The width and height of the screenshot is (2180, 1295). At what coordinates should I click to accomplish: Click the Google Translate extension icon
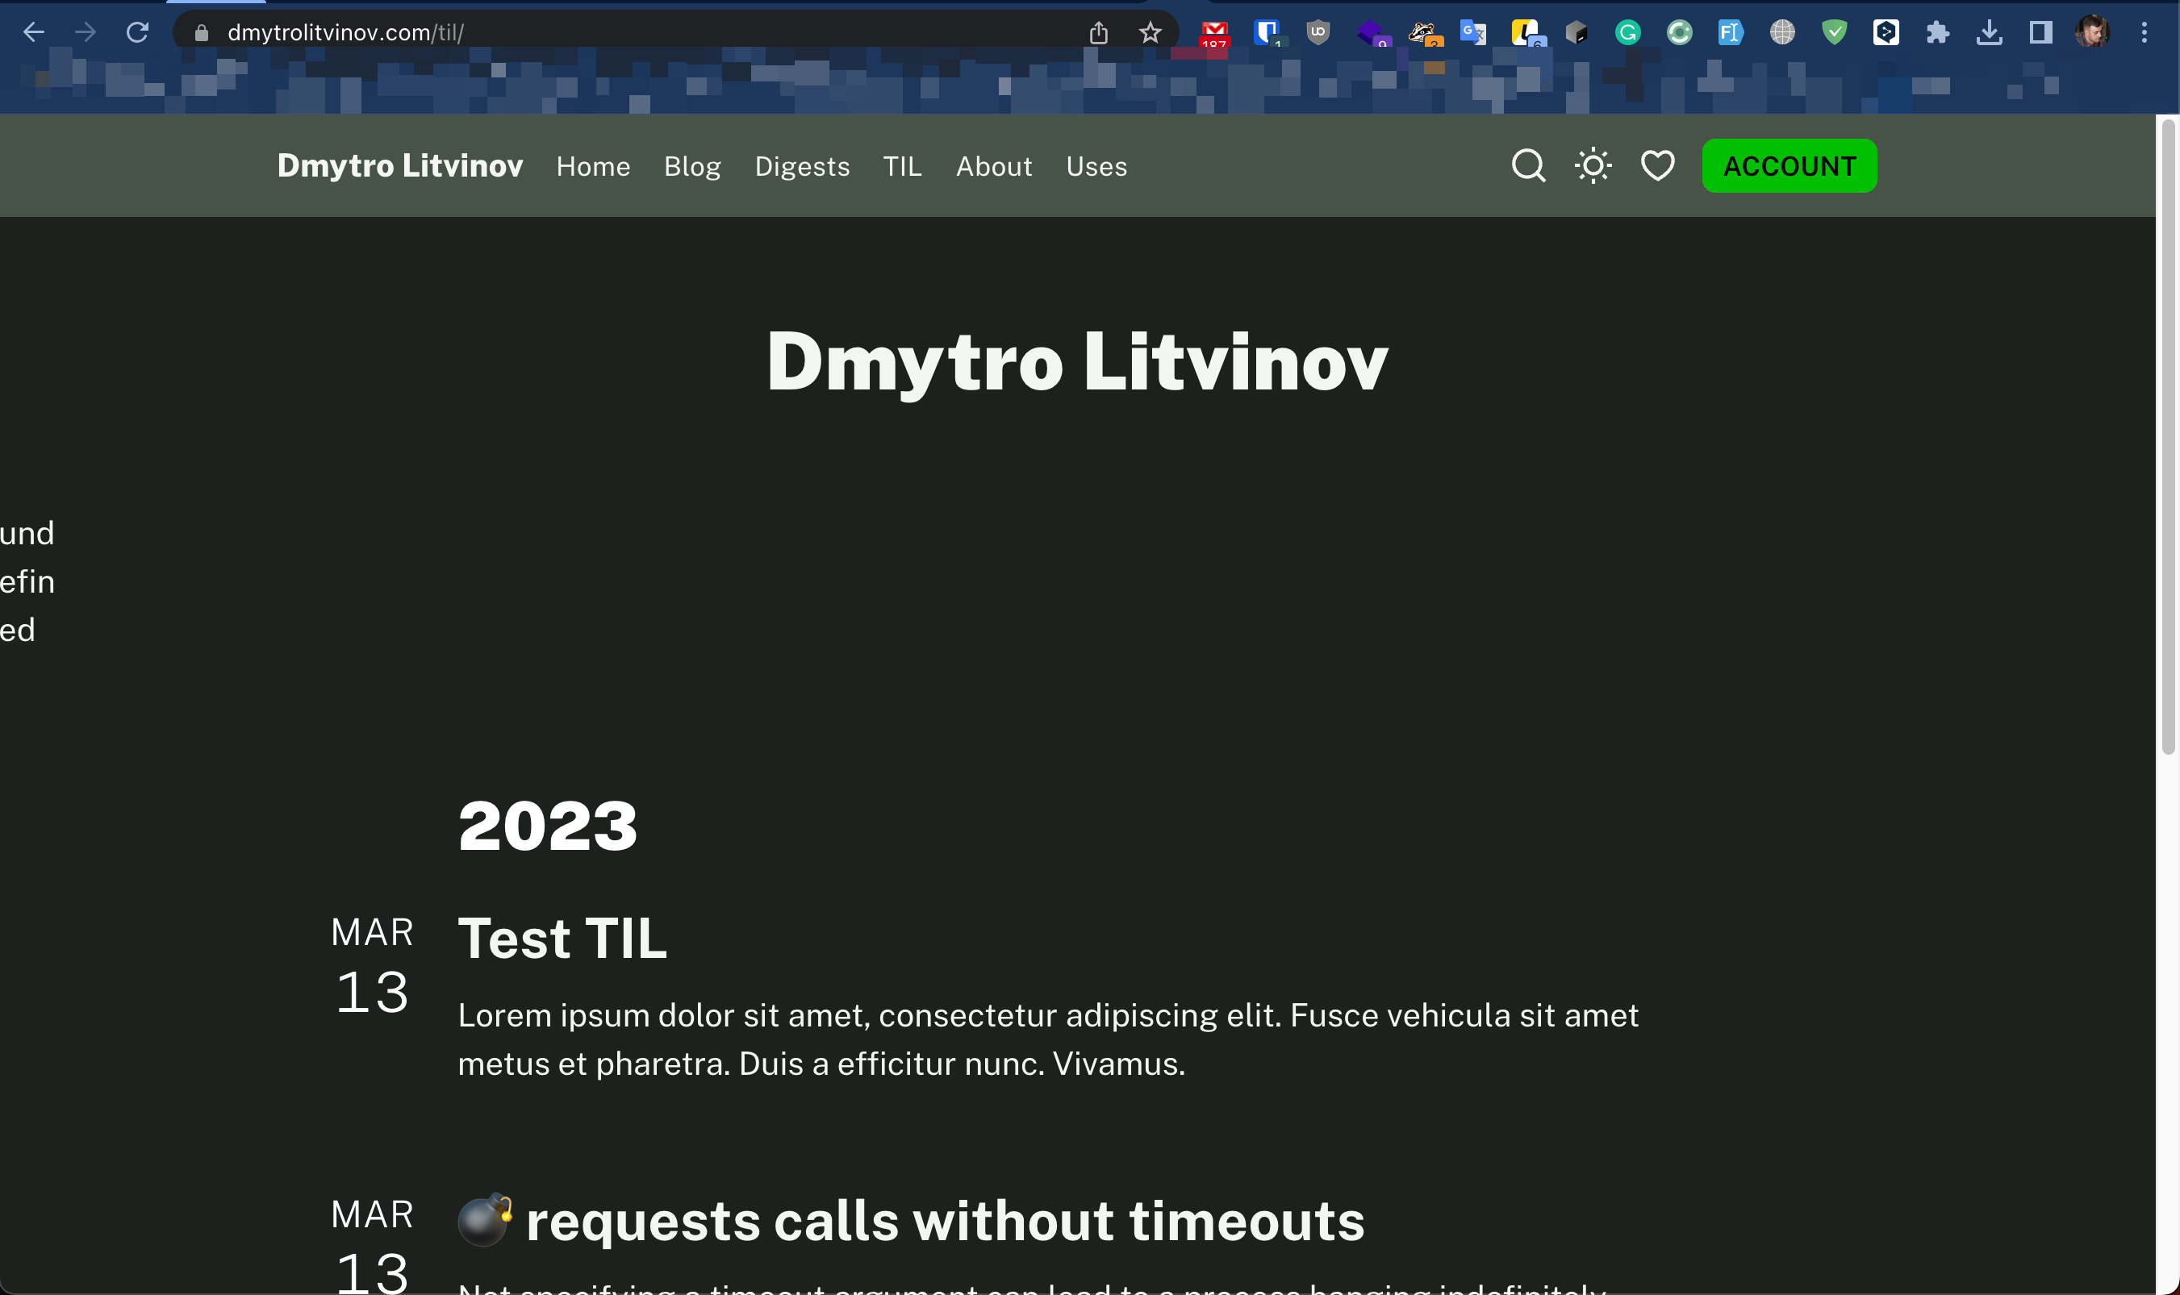[x=1473, y=32]
